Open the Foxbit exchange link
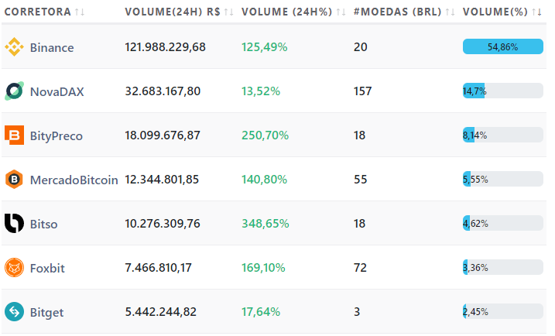The image size is (555, 336). point(47,268)
